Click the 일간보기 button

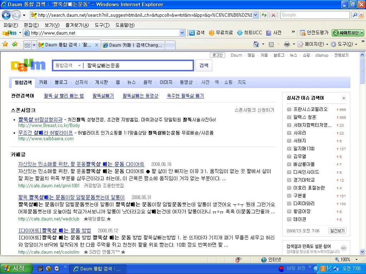[x=337, y=231]
